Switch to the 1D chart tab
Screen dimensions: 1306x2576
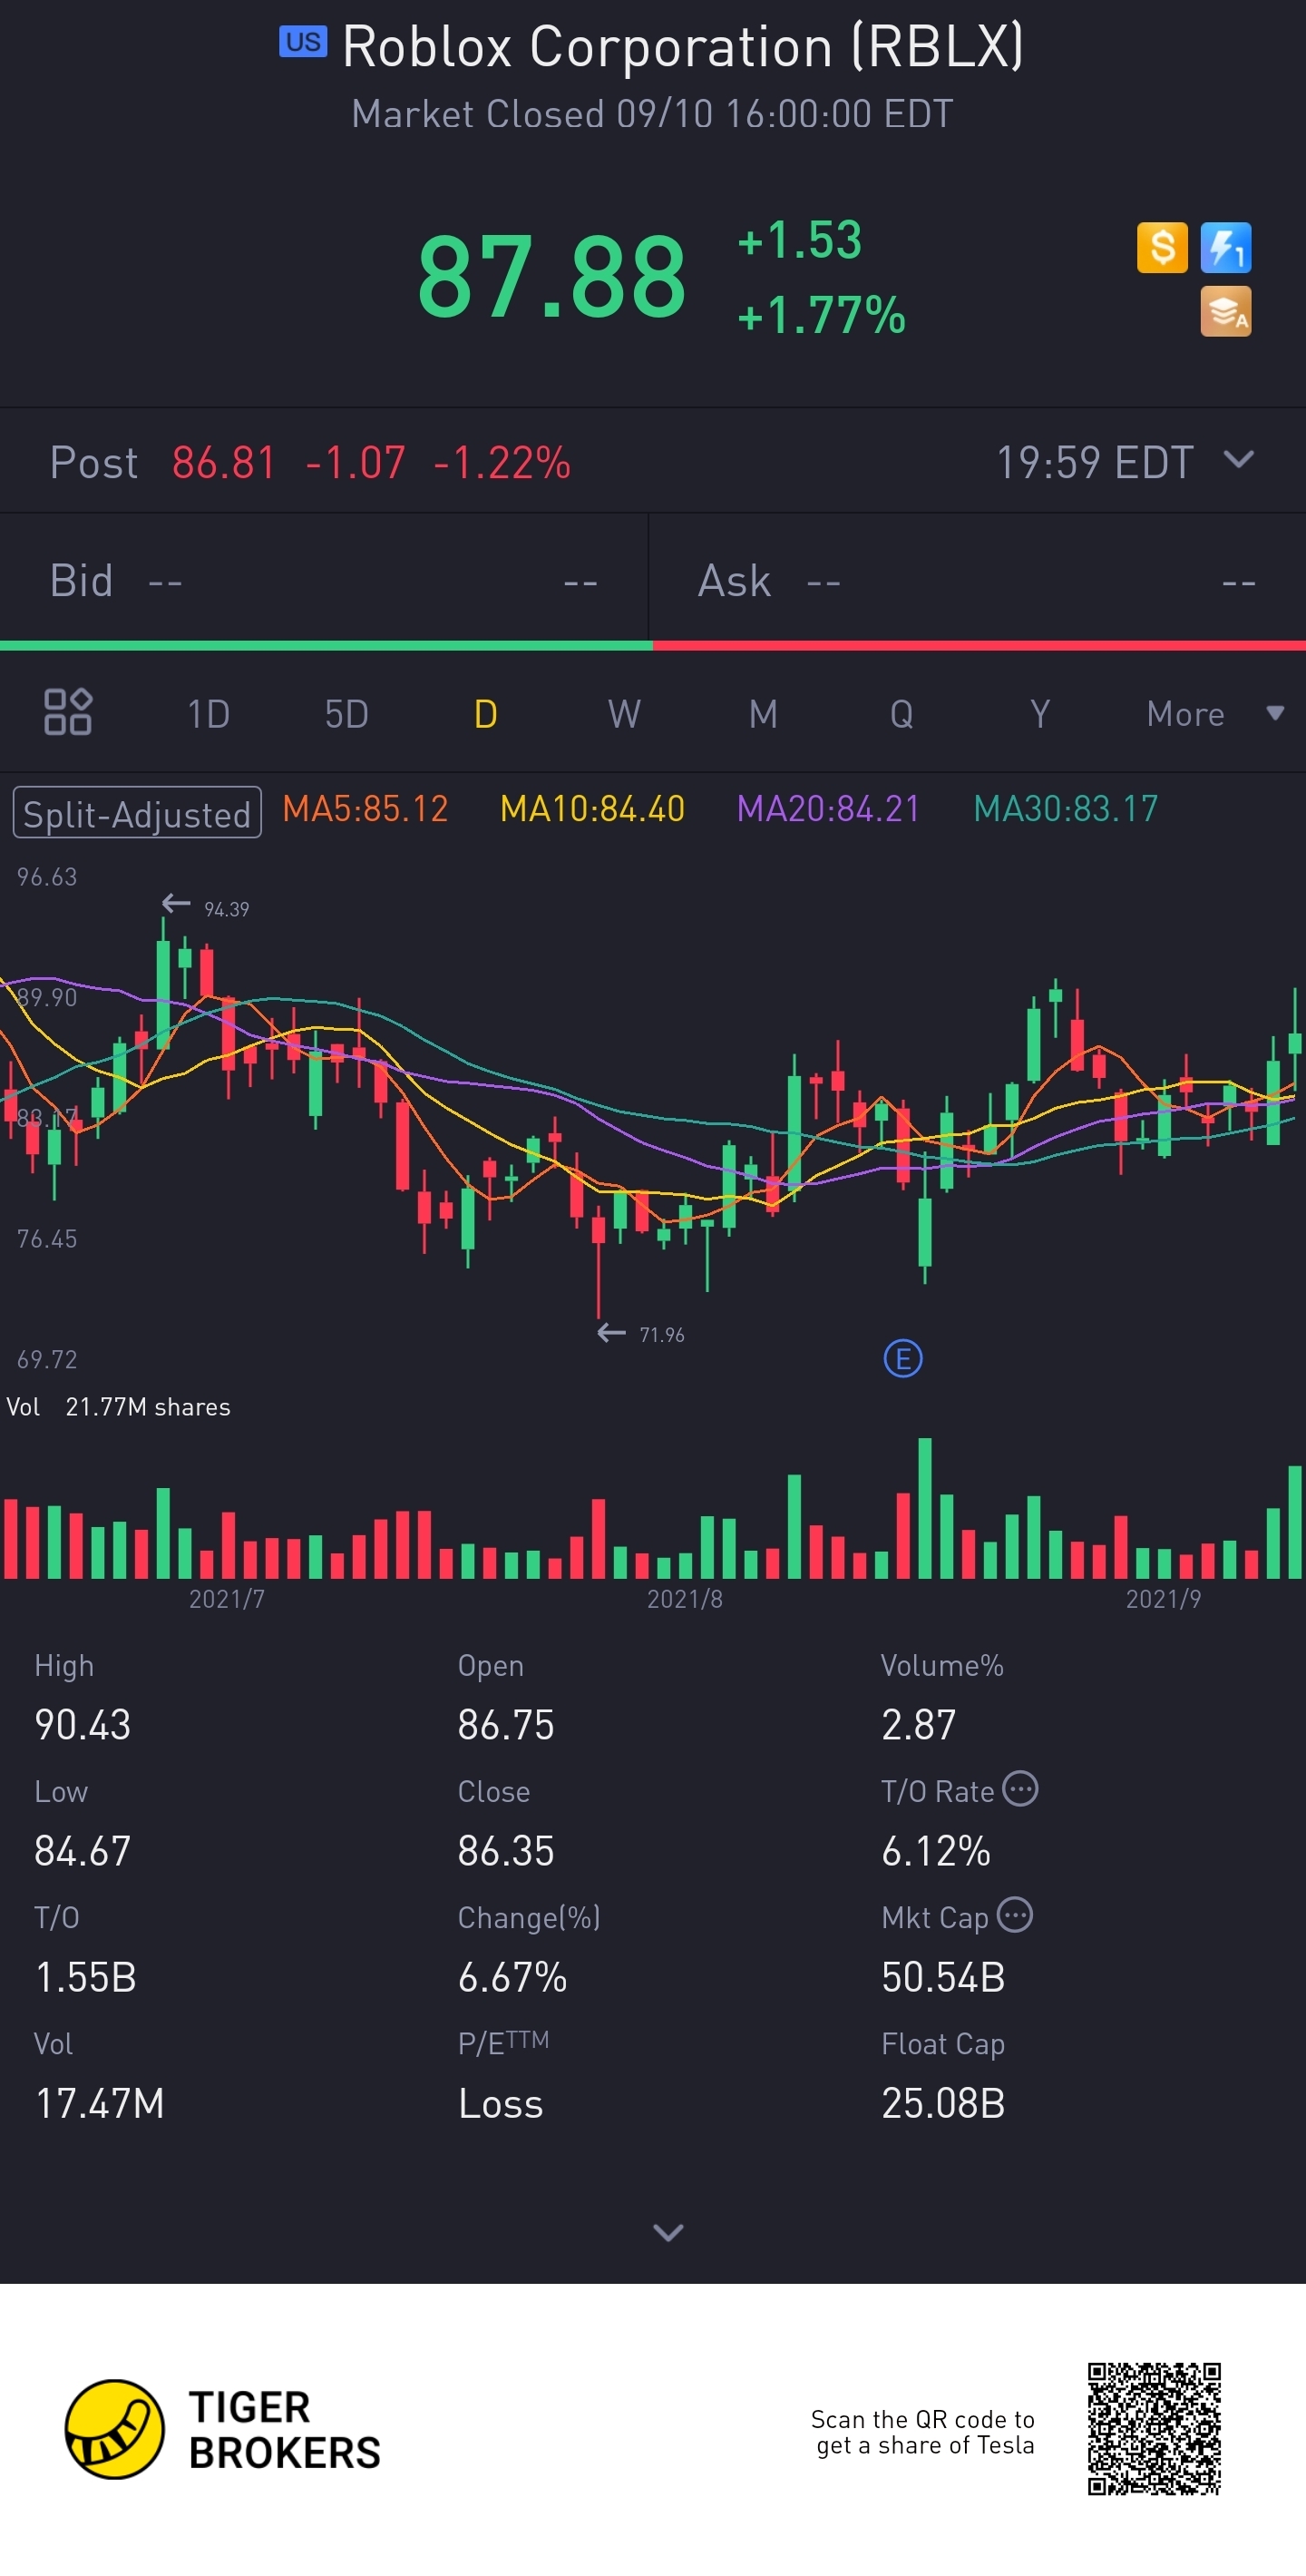209,714
